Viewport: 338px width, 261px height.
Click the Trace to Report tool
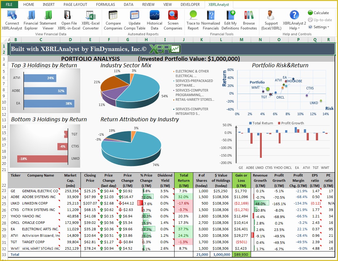tap(193, 18)
